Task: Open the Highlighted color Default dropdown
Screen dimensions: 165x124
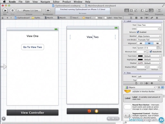Action: point(152,60)
